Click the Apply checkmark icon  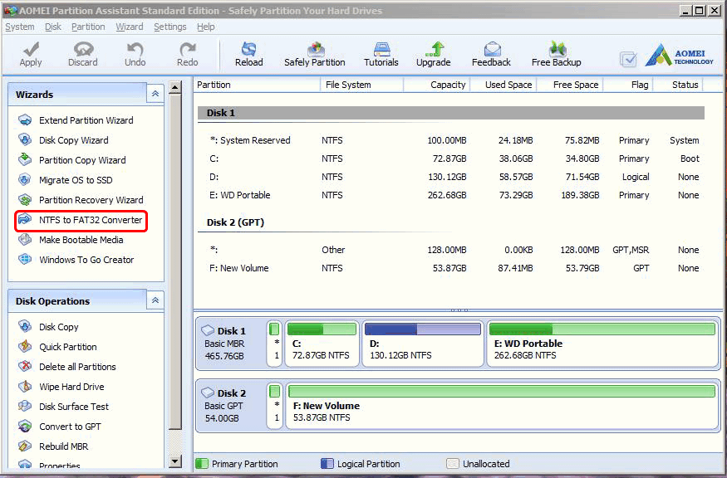pos(31,49)
